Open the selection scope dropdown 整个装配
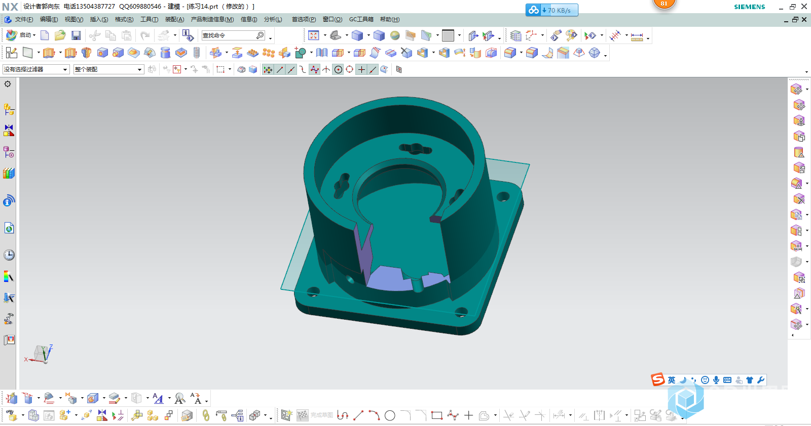Viewport: 811px width, 426px height. (x=109, y=69)
